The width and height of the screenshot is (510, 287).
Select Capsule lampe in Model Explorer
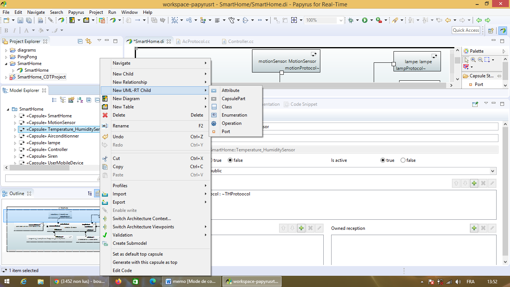(x=43, y=143)
